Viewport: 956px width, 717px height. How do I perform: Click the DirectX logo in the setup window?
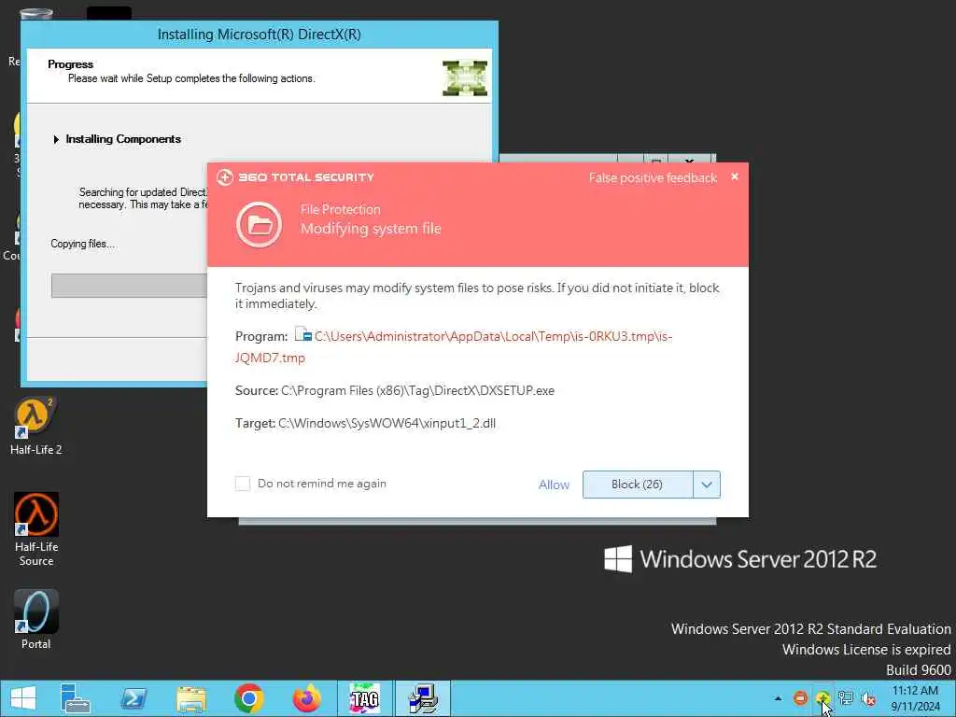click(x=465, y=78)
